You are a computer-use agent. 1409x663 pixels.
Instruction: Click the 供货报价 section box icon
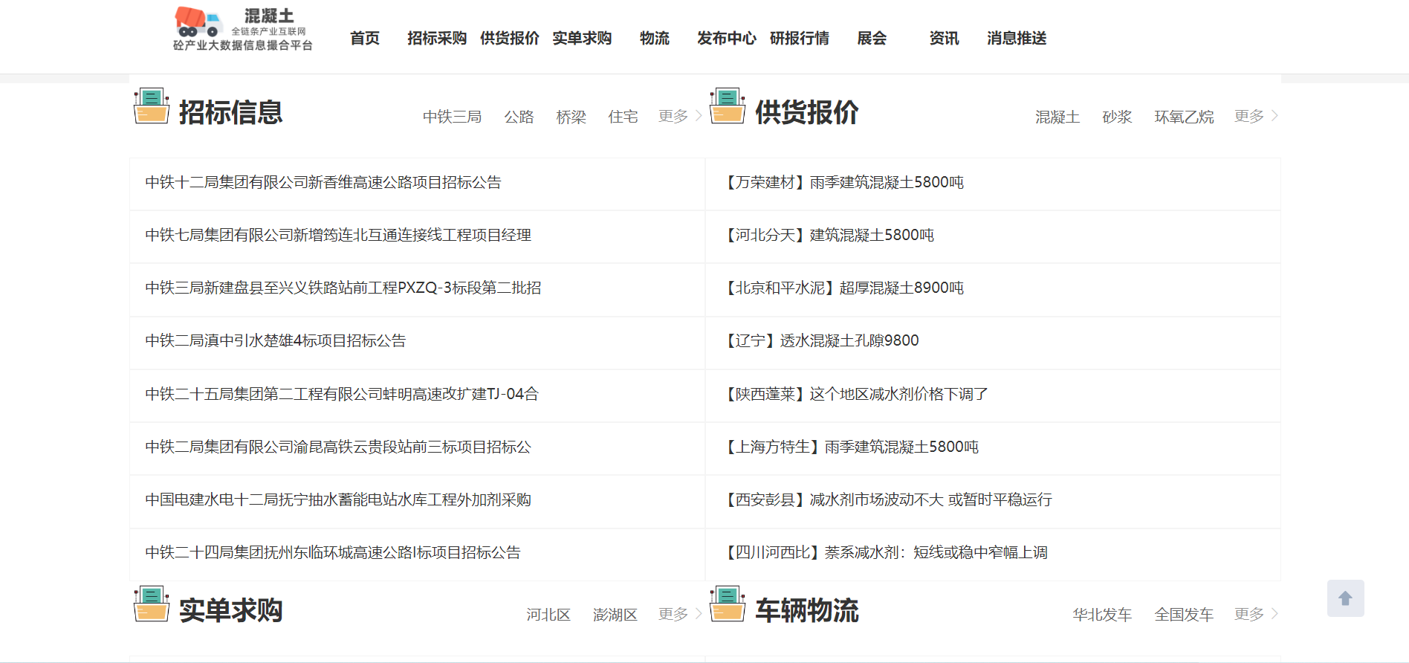click(x=728, y=106)
